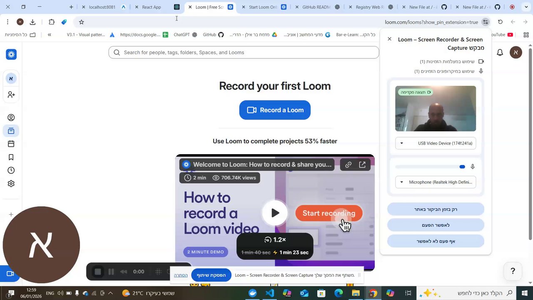This screenshot has height=300, width=533.
Task: Open the browser downloads icon
Action: coord(32,22)
